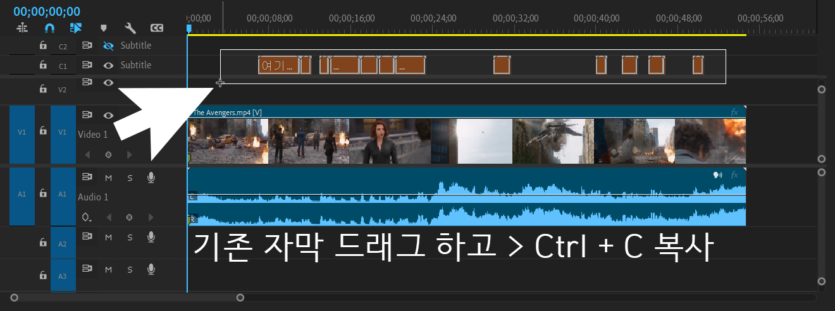
Task: Toggle insert sequences as nests button
Action: [x=23, y=28]
